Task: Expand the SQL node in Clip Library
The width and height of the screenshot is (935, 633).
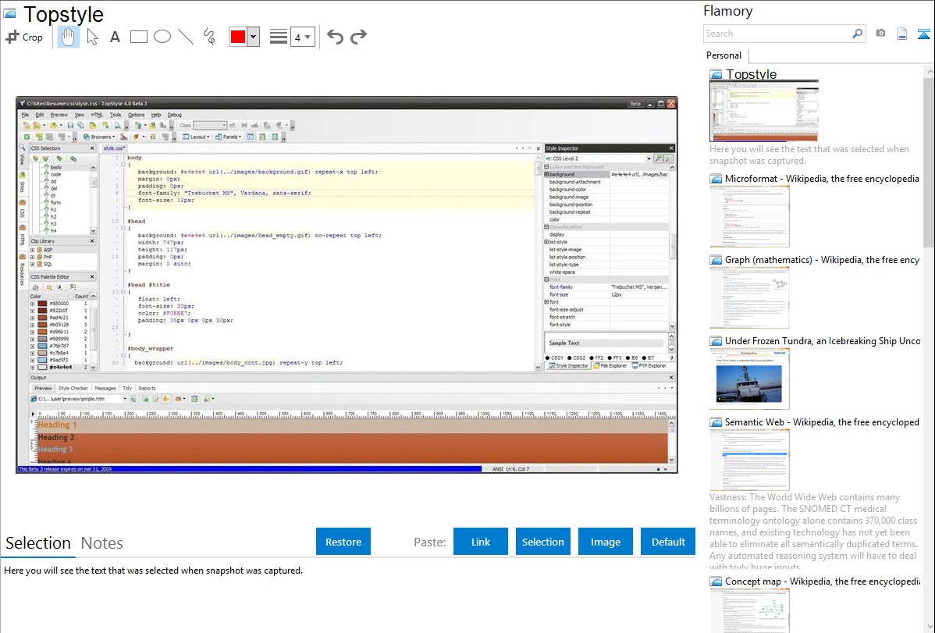Action: [33, 265]
